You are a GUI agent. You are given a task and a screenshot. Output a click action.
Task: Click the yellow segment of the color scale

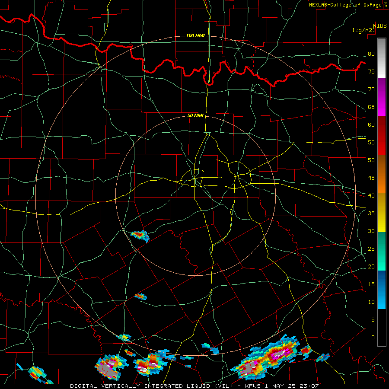[382, 213]
